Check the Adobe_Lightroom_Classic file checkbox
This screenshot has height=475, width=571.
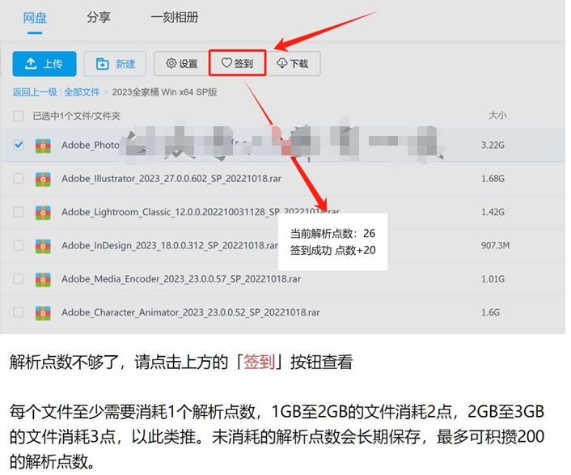(19, 212)
